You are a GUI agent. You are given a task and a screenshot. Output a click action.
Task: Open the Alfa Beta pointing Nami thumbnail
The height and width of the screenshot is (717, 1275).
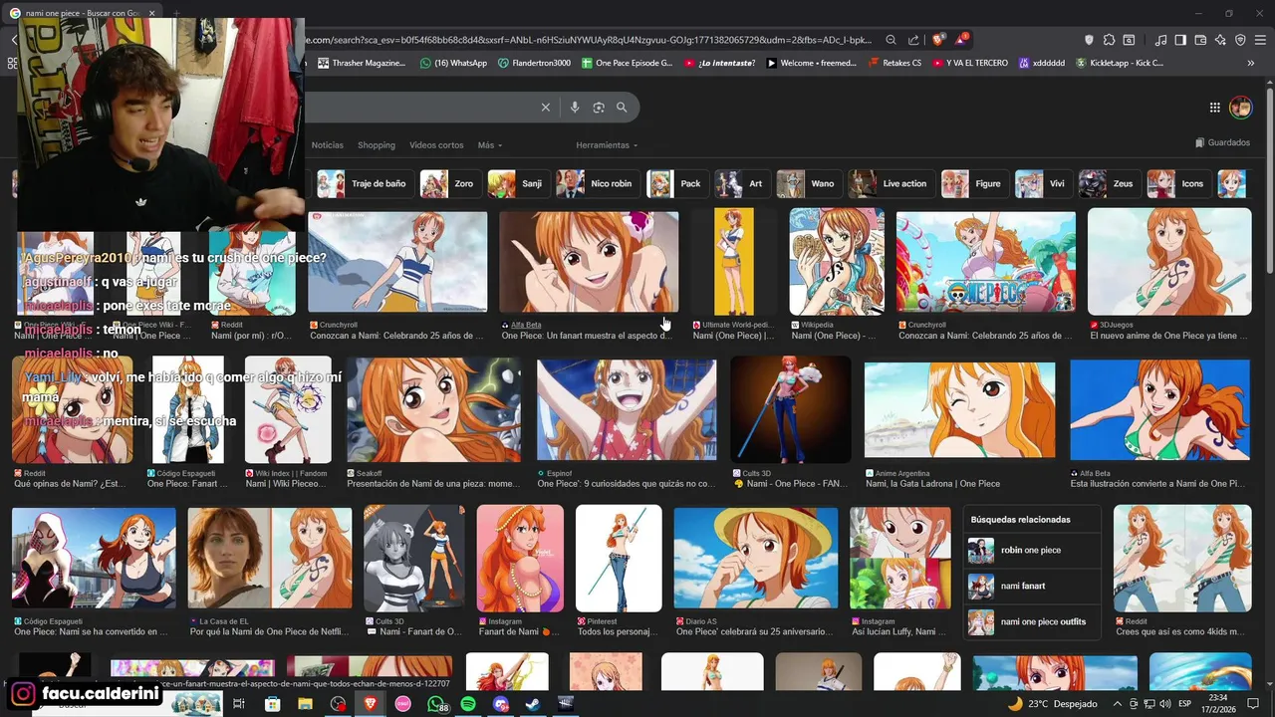click(x=589, y=263)
